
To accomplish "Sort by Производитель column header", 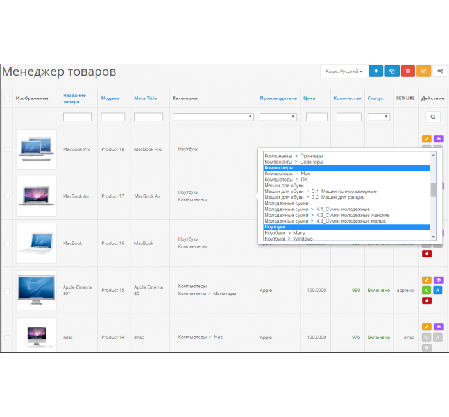I will tap(278, 98).
